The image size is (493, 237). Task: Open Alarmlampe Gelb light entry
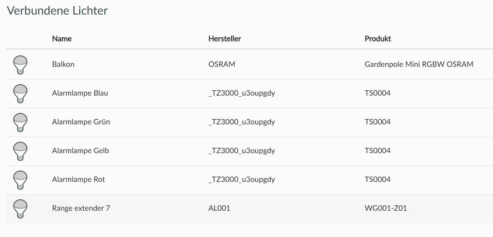(x=81, y=151)
